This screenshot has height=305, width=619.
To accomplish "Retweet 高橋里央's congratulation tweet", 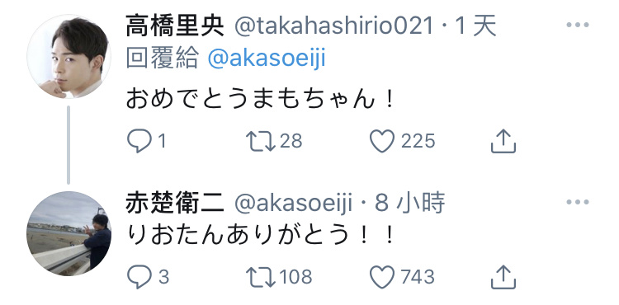I will [x=261, y=141].
